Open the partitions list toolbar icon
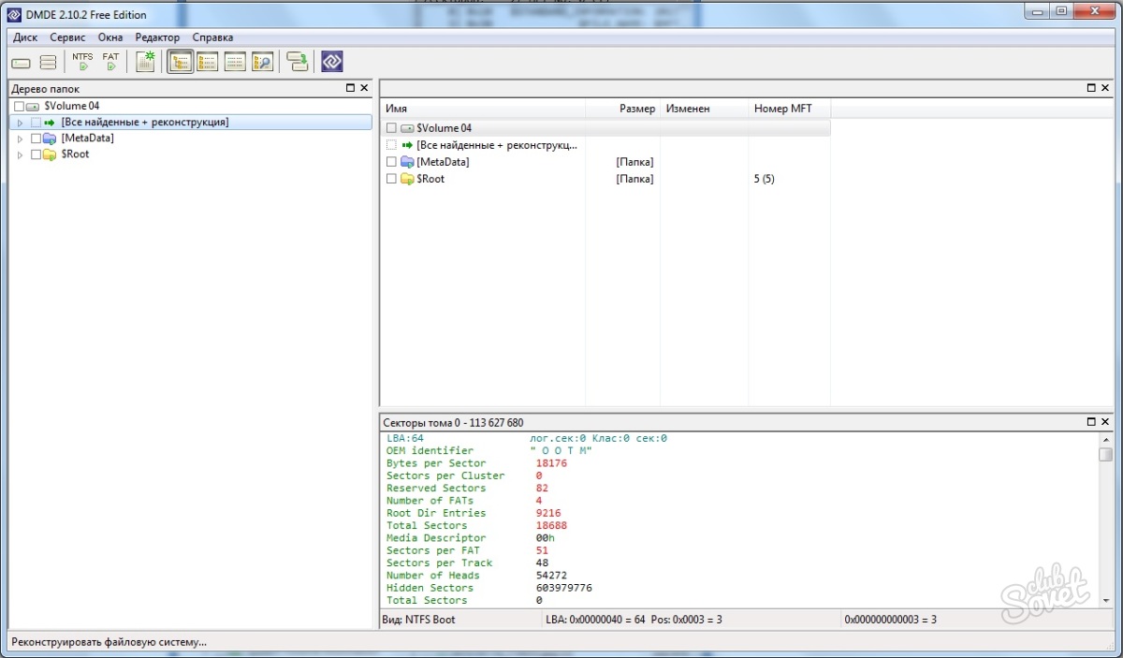 pos(48,63)
